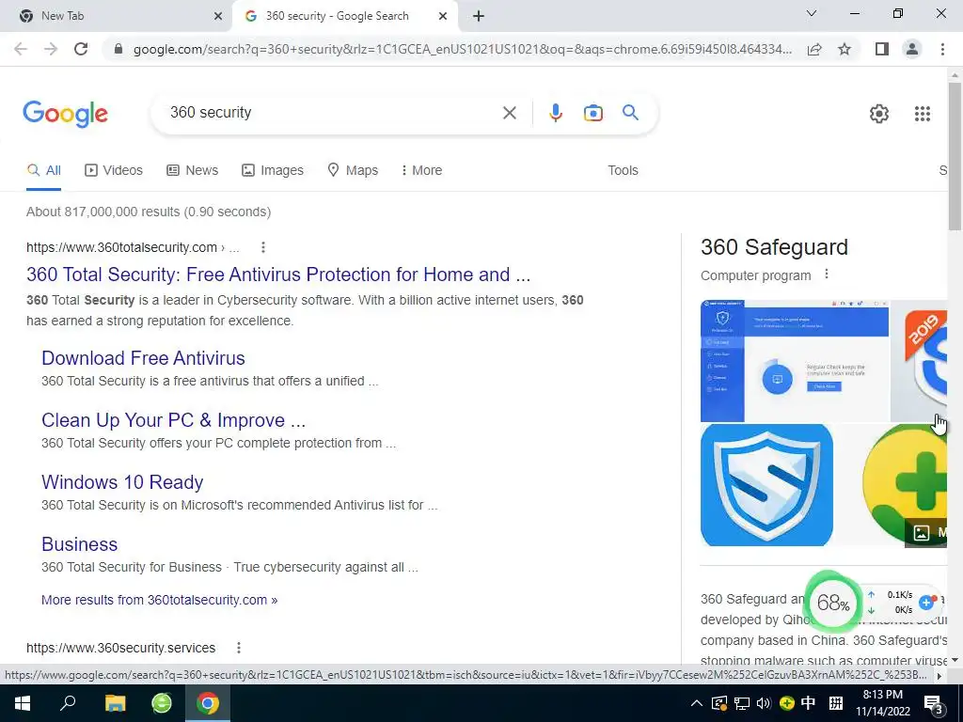Open Google quick settings gear
963x722 pixels.
(x=879, y=114)
